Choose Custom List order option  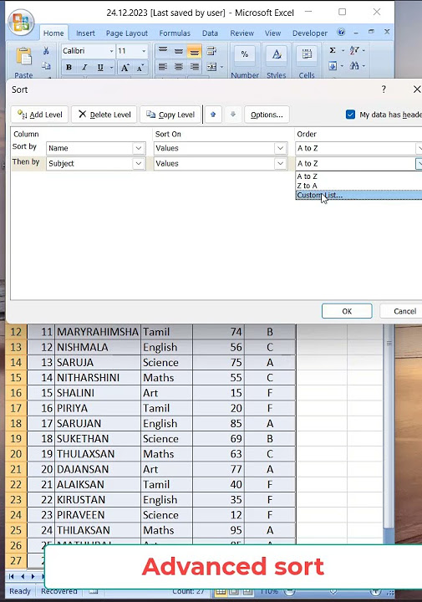point(358,195)
